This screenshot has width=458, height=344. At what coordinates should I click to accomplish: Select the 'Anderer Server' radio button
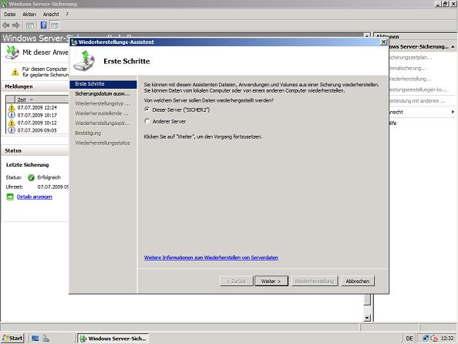point(147,120)
